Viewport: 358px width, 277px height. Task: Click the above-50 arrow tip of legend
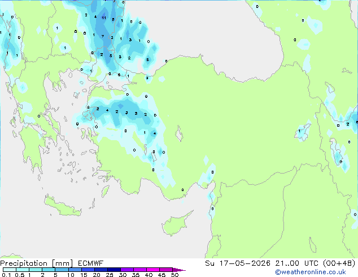179,270
